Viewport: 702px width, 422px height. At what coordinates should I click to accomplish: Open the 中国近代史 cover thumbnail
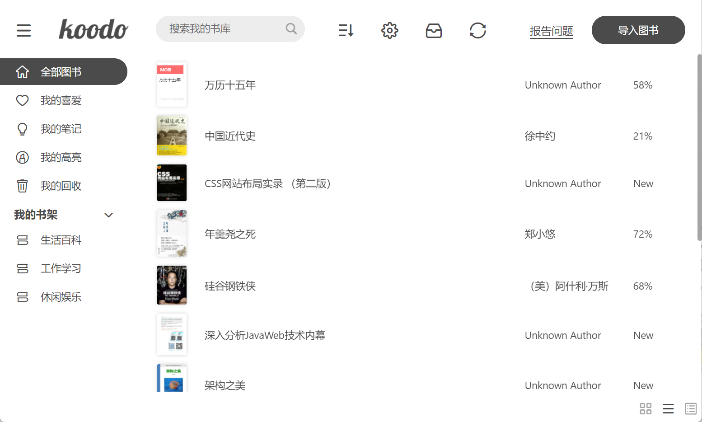tap(172, 135)
